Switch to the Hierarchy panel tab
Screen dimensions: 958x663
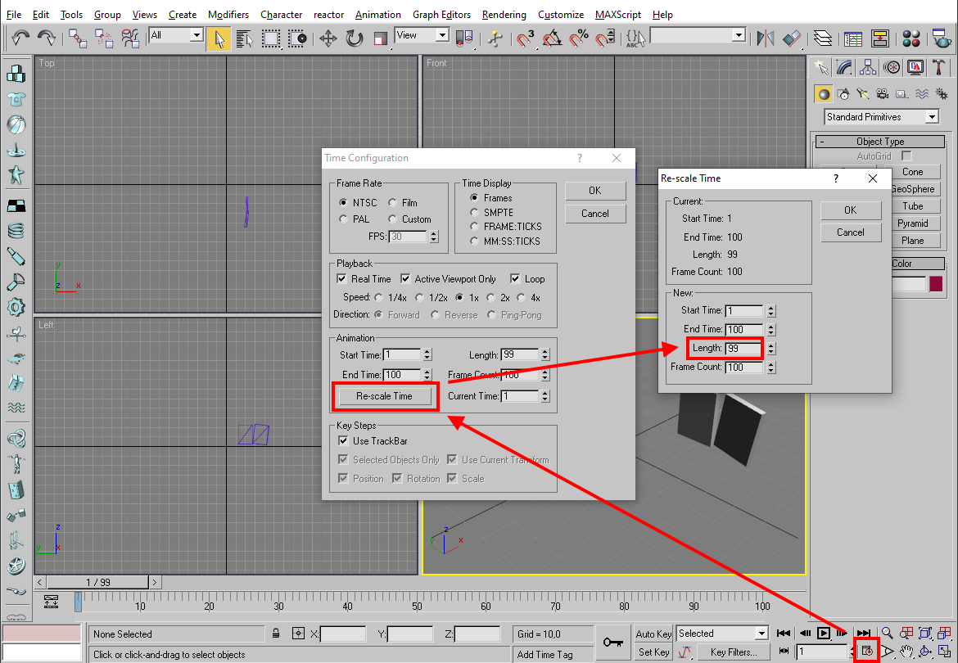tap(868, 67)
